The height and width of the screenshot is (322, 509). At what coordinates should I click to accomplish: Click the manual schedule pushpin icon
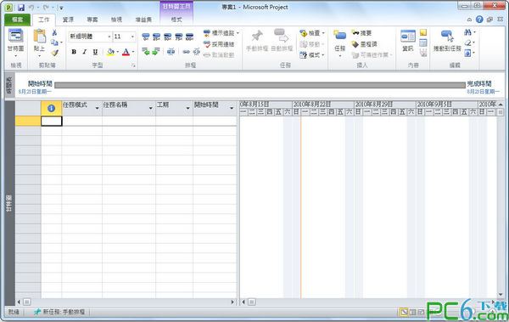257,36
